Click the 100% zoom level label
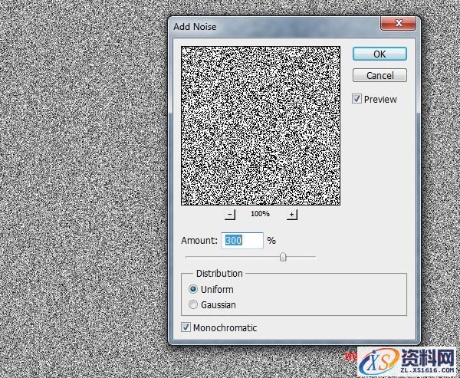This screenshot has height=378, width=460. [x=260, y=214]
